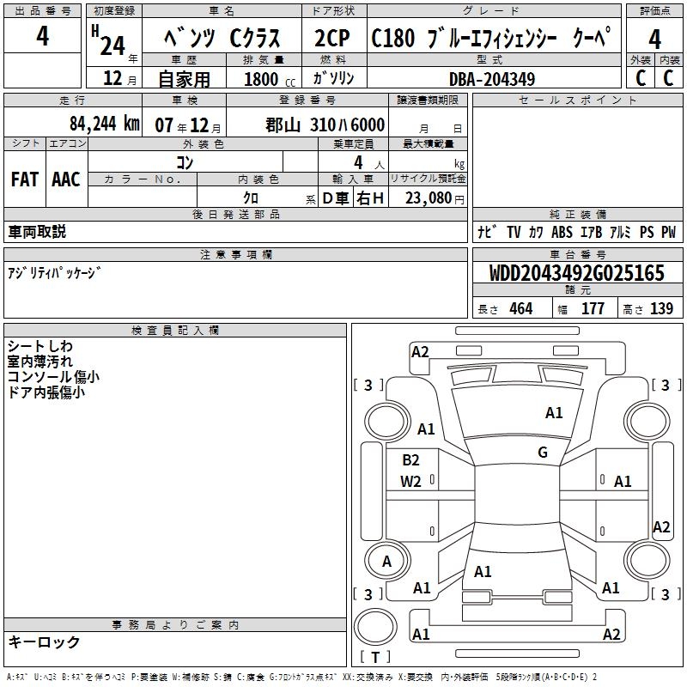Select length value 464
Viewport: 687px width, 687px height.
pyautogui.click(x=521, y=308)
